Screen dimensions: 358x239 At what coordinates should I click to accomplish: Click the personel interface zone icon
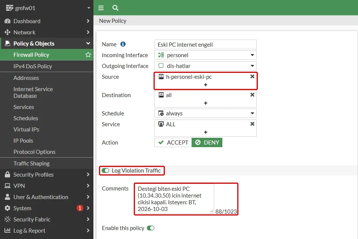[x=161, y=55]
